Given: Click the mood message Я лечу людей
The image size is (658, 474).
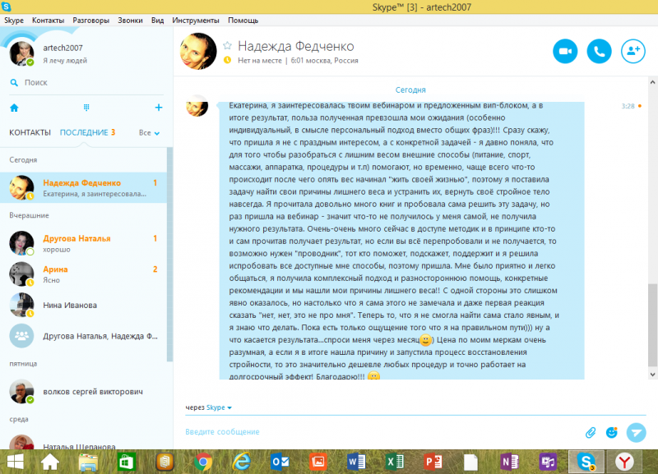Looking at the screenshot, I should pyautogui.click(x=65, y=61).
